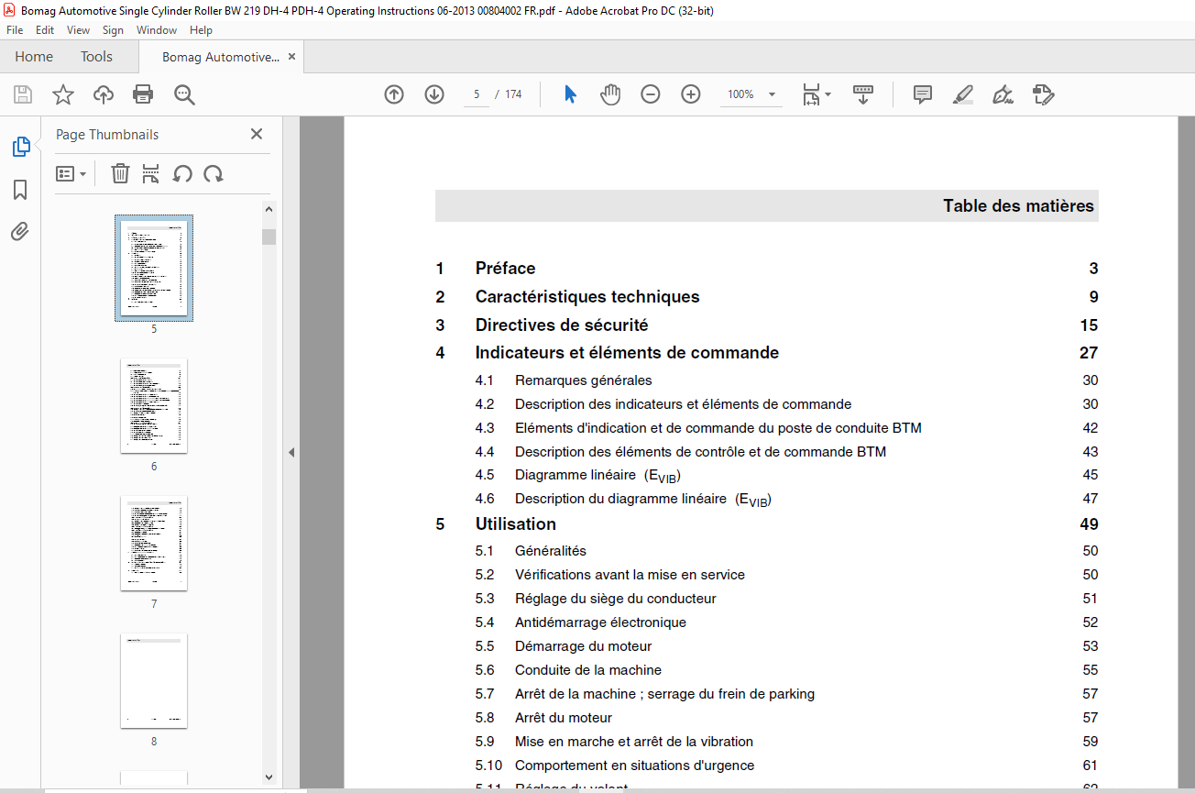Select the hand pan tool
The image size is (1195, 793).
click(610, 94)
